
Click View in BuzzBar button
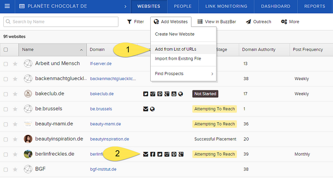coord(216,22)
